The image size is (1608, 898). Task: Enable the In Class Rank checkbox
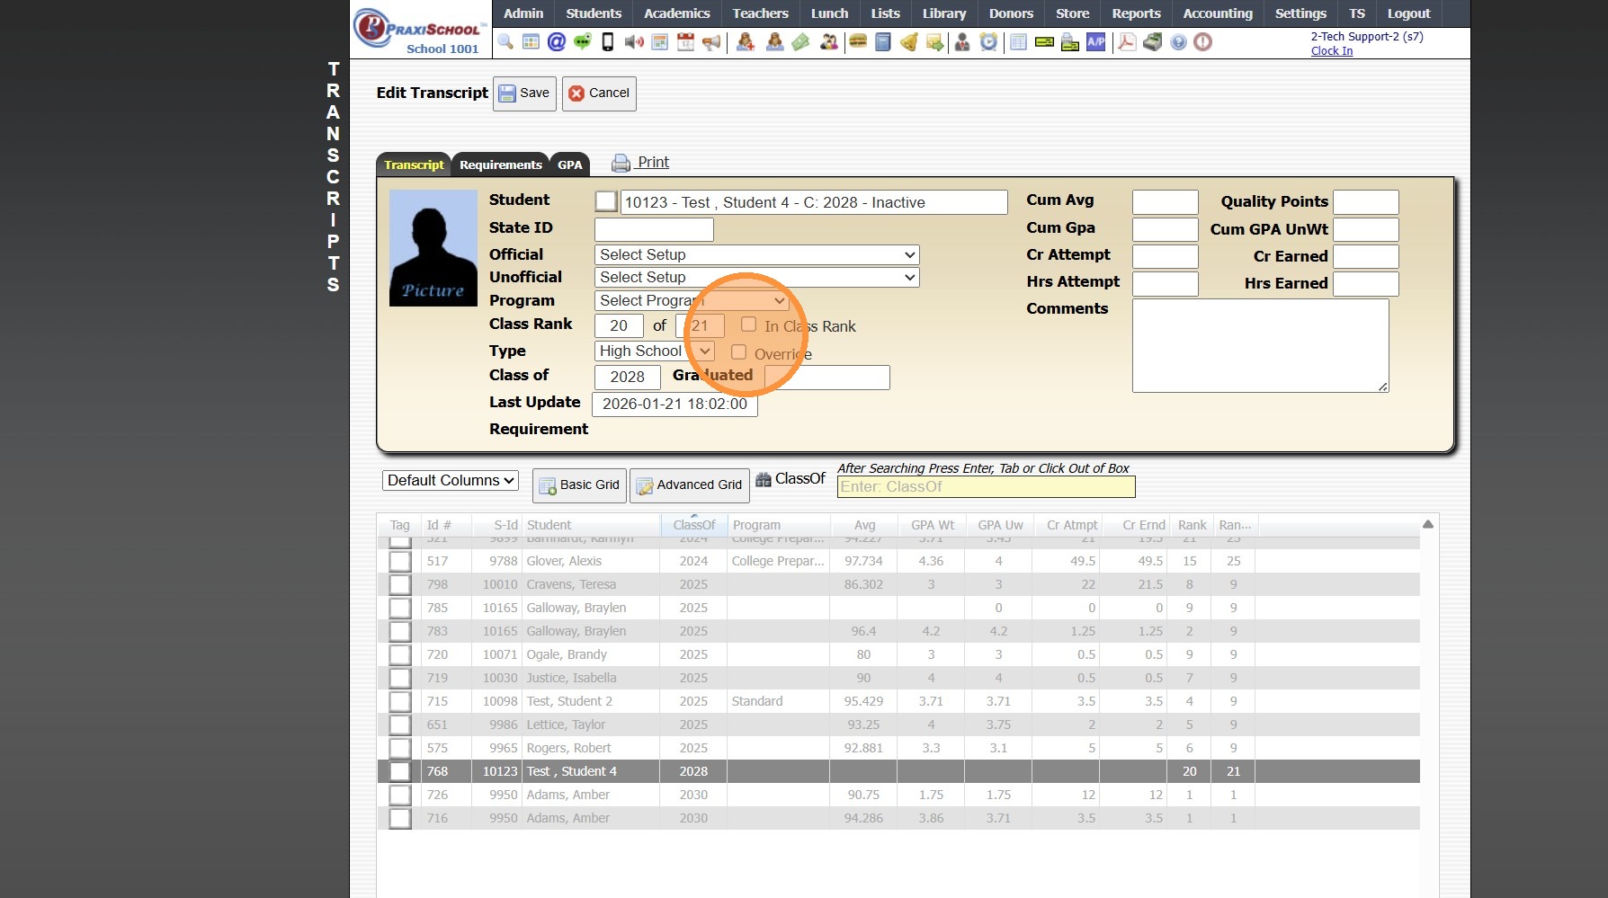click(748, 325)
